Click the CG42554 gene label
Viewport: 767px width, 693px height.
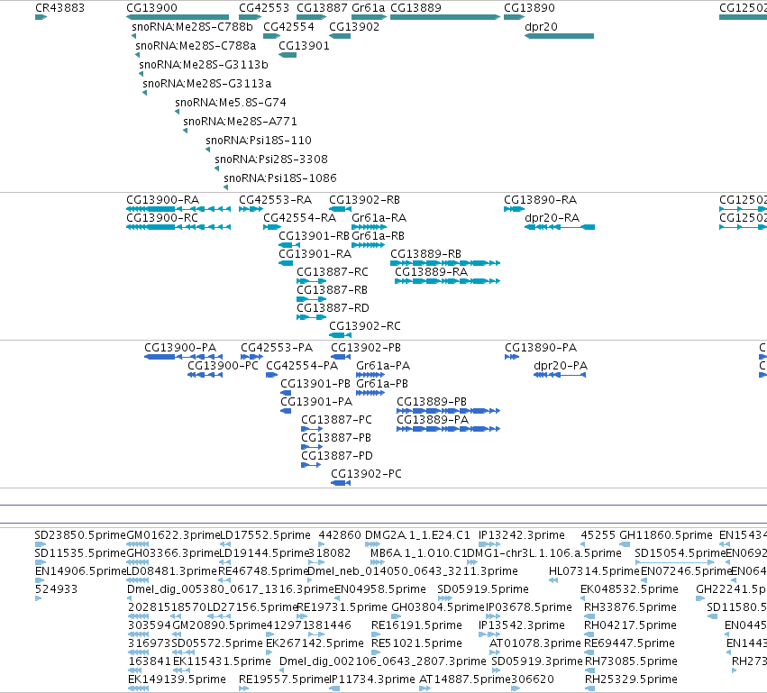(x=288, y=27)
